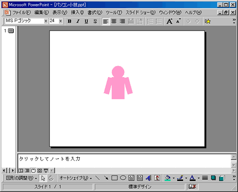The image size is (238, 192).
Task: Align text left
Action: (106, 21)
